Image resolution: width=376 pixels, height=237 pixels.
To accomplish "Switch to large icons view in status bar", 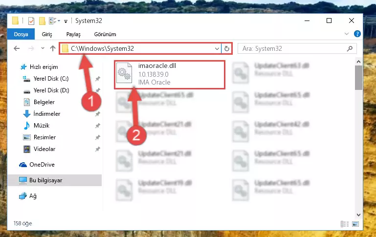I will [355, 224].
